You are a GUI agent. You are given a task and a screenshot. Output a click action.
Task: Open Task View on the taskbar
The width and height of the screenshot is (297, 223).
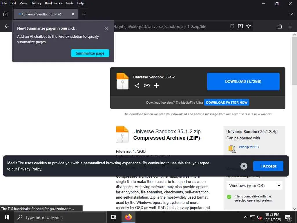pyautogui.click(x=113, y=217)
